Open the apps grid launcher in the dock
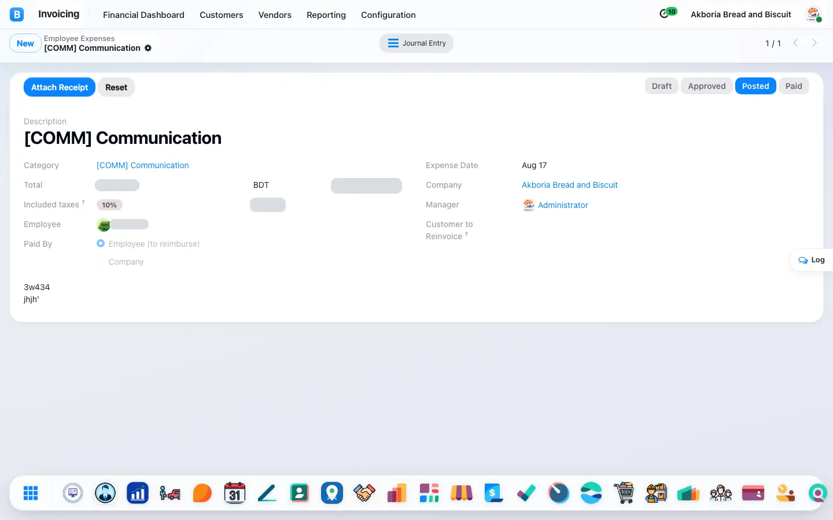 tap(31, 493)
